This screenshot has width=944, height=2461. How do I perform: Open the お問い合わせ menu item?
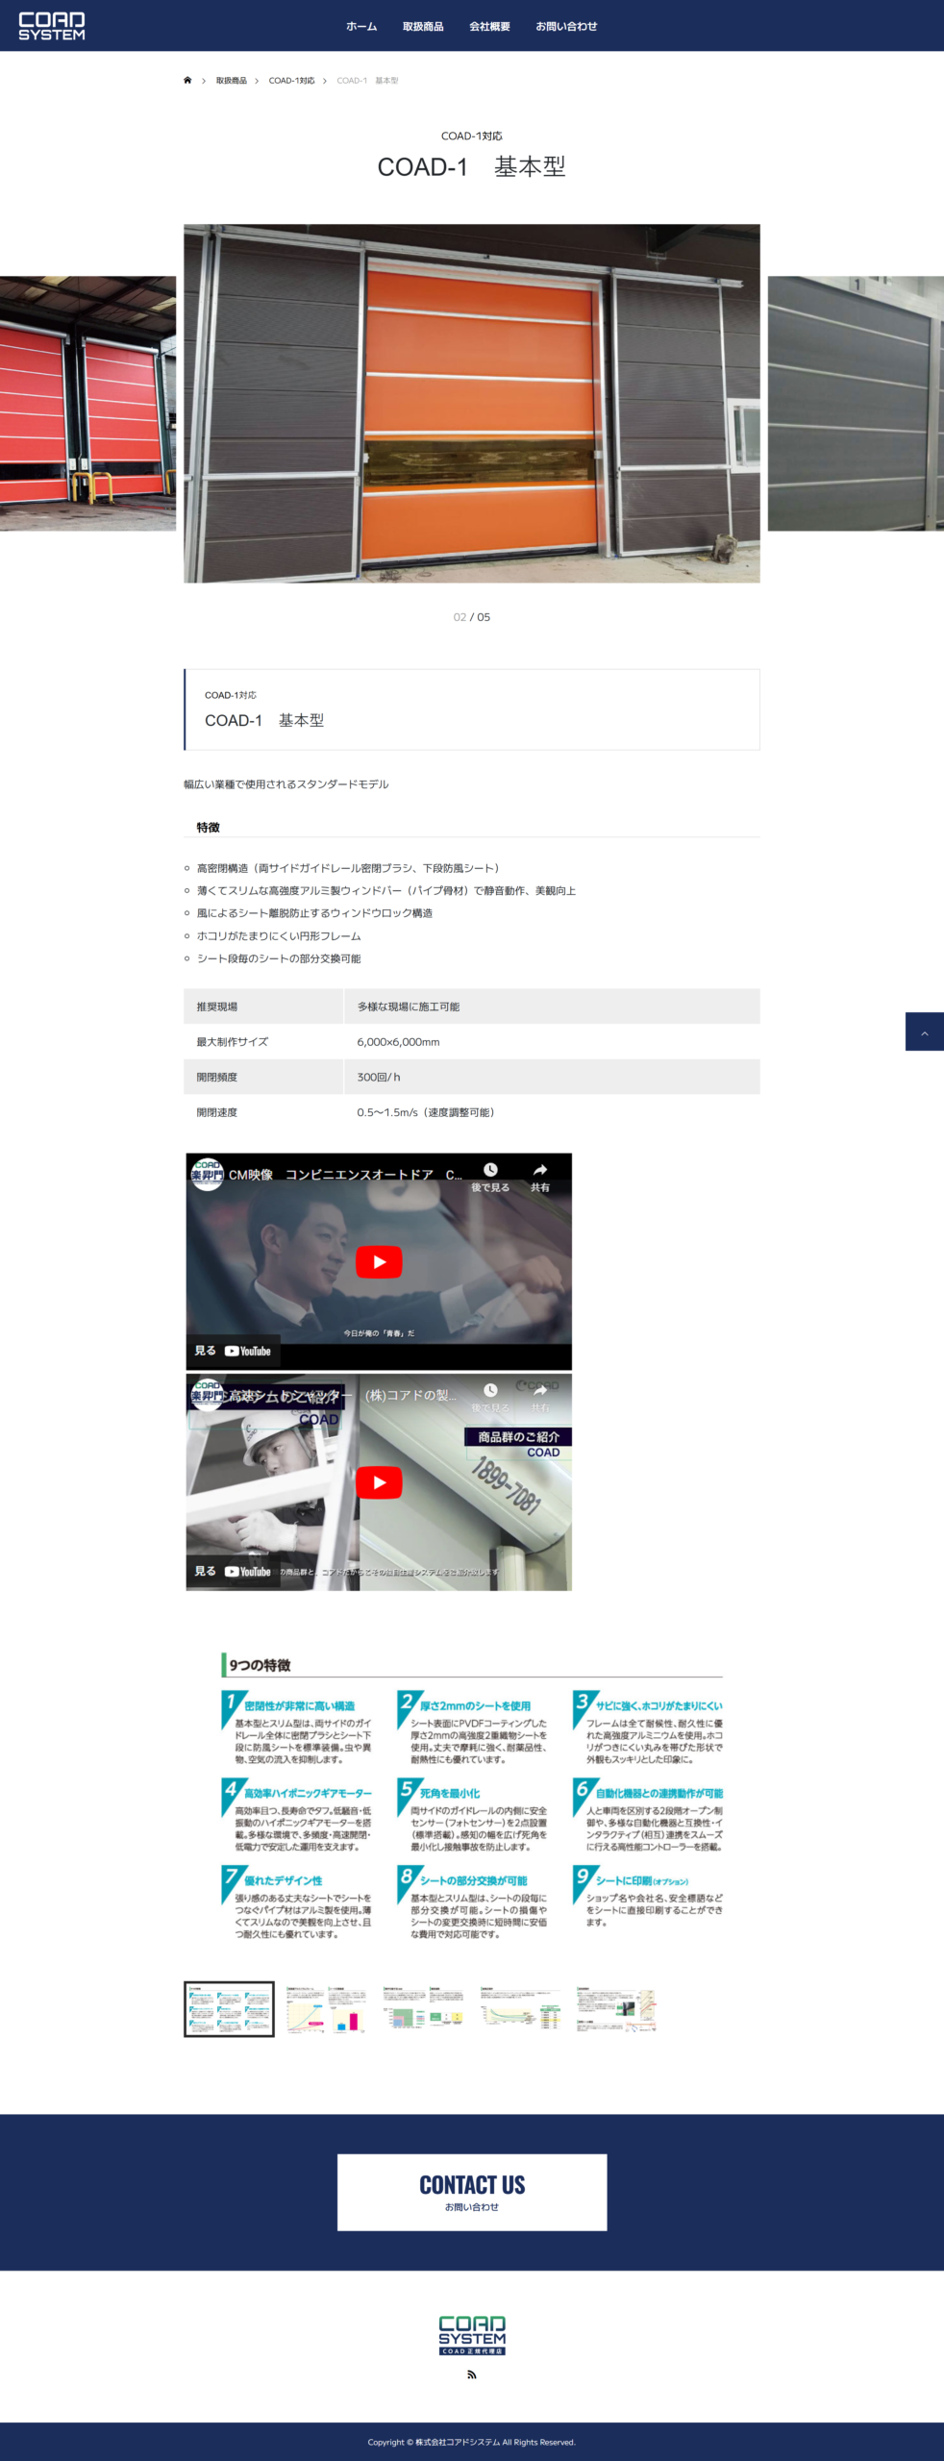click(x=566, y=27)
